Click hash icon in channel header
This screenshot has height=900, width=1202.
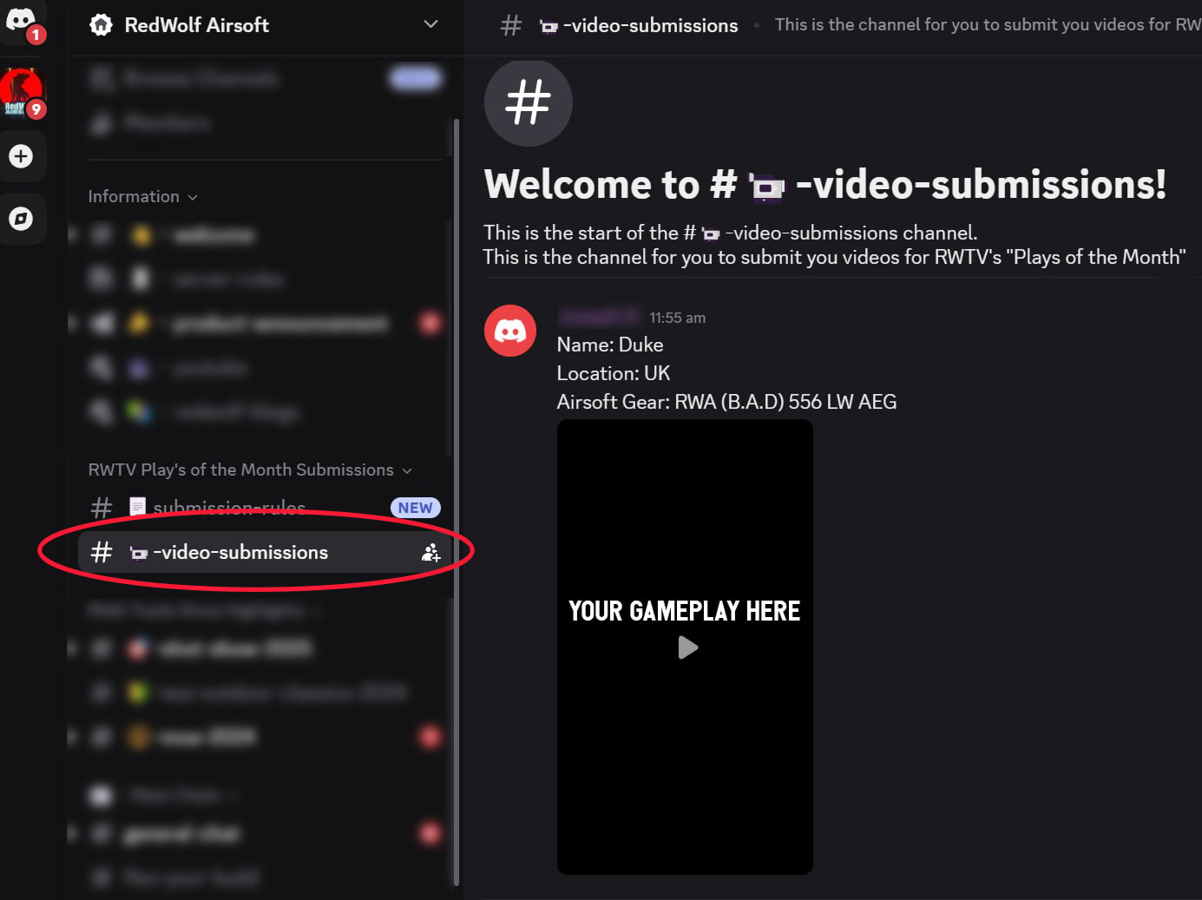click(511, 25)
